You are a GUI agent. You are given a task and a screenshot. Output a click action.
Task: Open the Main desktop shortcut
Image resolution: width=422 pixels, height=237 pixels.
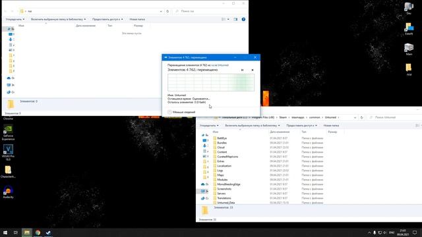pos(409,49)
